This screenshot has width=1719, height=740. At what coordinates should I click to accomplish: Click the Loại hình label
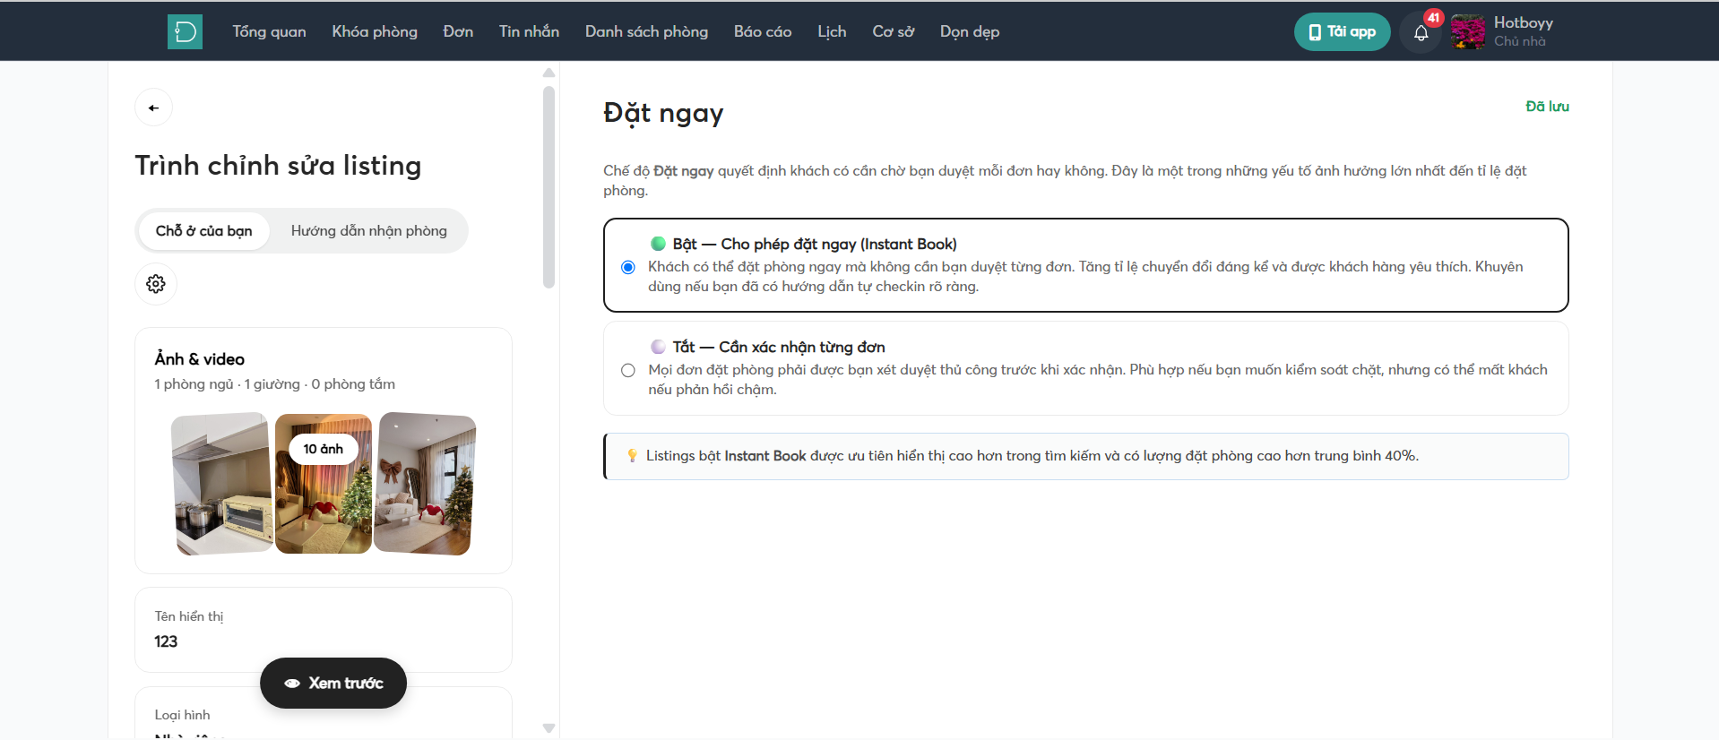pyautogui.click(x=182, y=715)
